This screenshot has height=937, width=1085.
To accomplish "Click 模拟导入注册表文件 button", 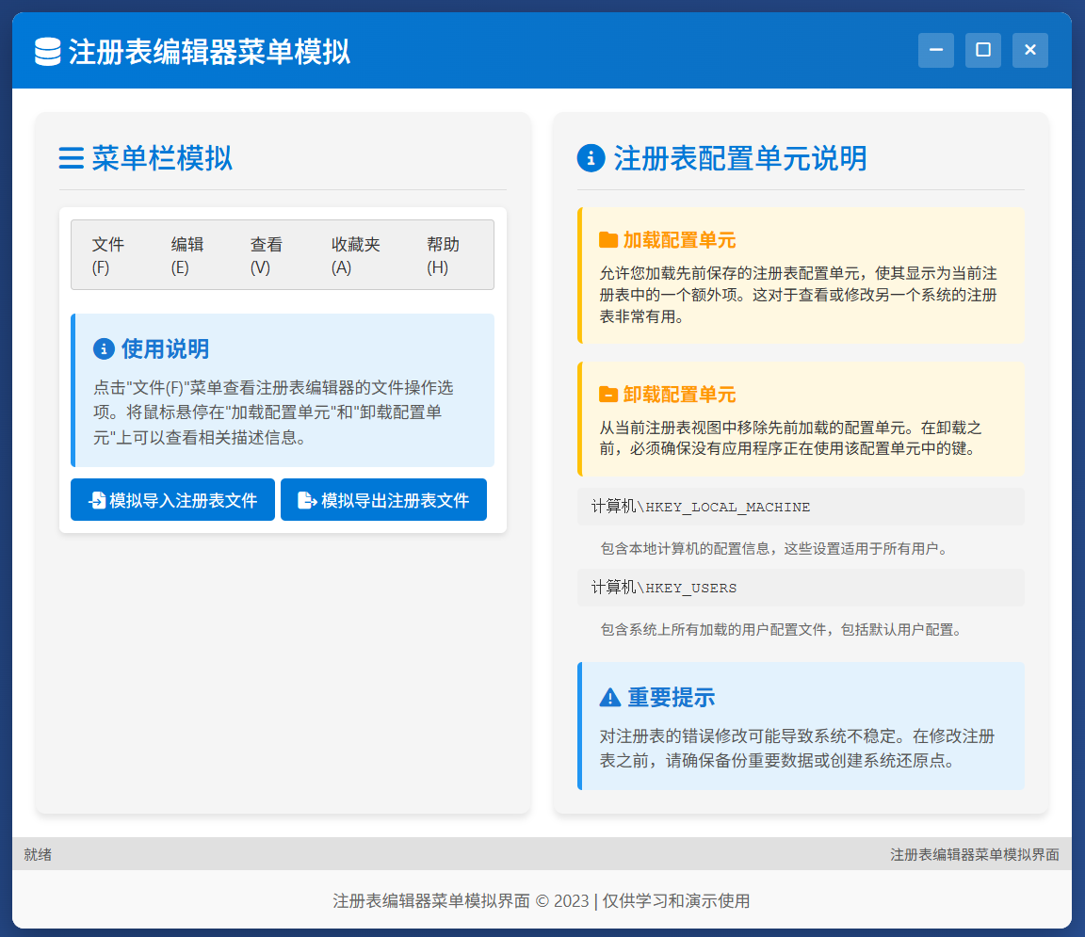I will pyautogui.click(x=173, y=500).
